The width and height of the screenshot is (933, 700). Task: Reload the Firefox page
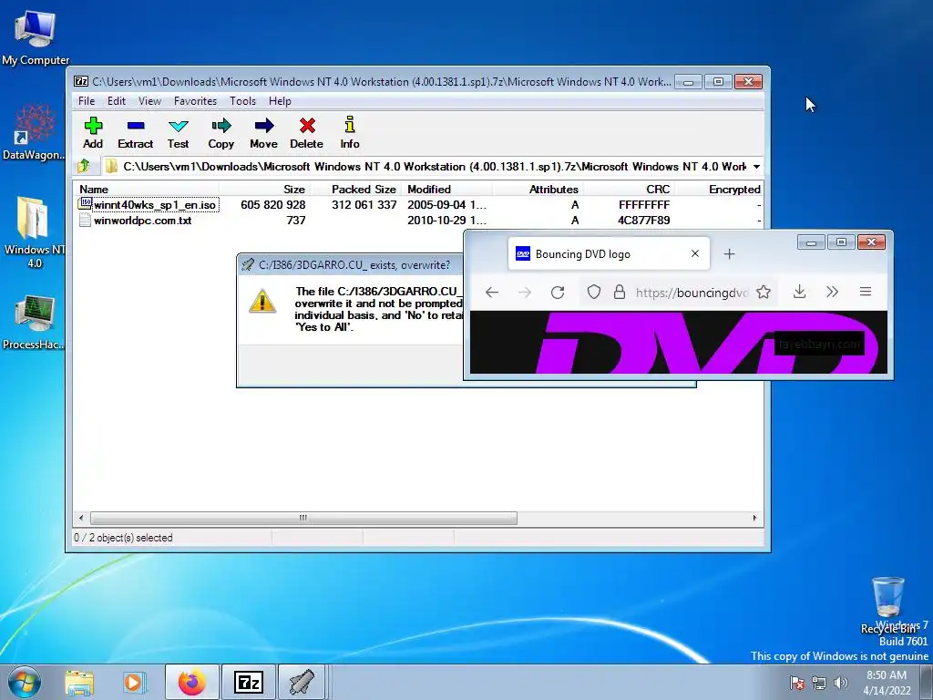pos(558,293)
